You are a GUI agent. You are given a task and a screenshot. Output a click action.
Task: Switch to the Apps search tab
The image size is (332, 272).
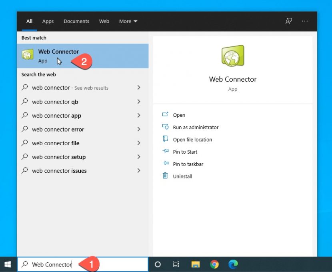point(48,21)
